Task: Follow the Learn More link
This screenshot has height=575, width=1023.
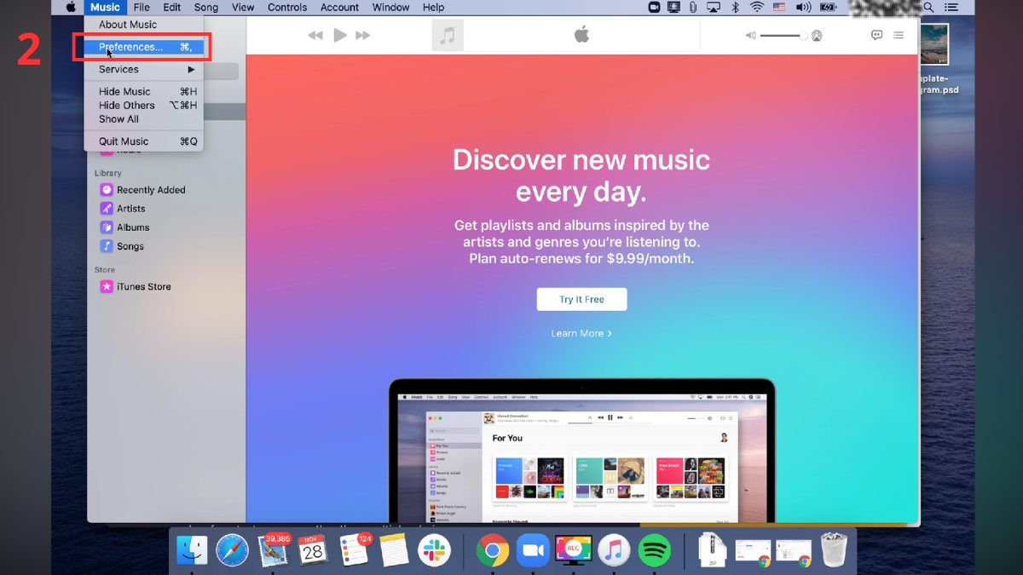Action: click(x=581, y=333)
